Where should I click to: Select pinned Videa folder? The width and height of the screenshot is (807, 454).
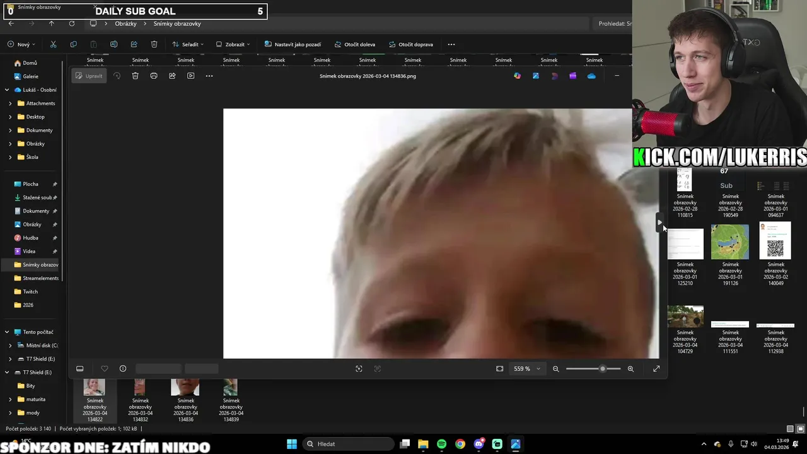29,251
